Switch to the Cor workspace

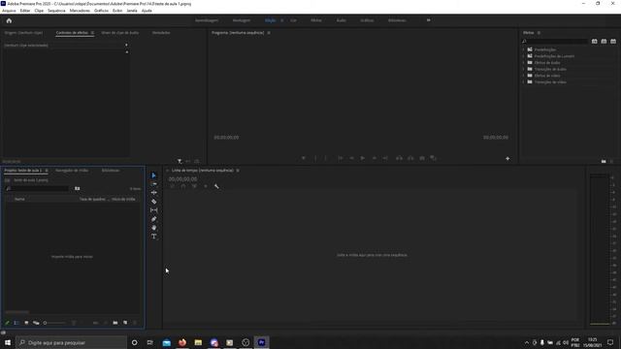tap(293, 20)
